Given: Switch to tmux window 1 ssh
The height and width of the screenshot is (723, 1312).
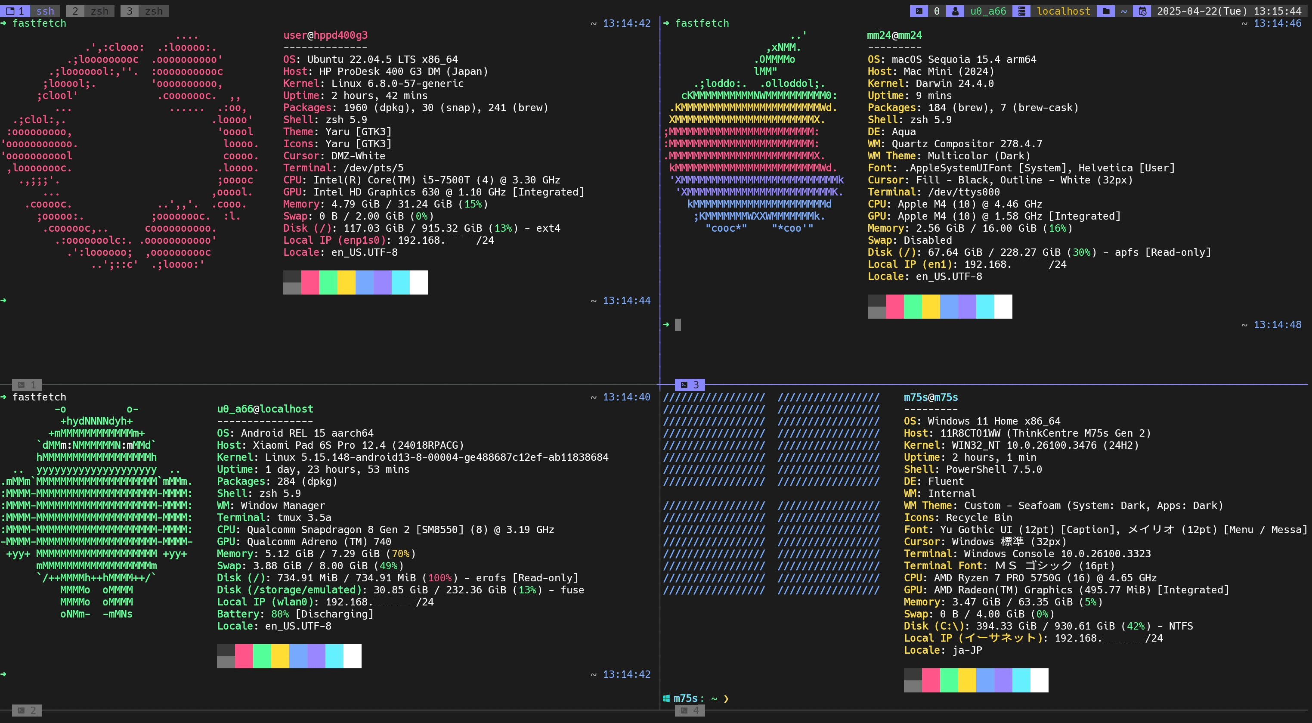Looking at the screenshot, I should point(31,11).
